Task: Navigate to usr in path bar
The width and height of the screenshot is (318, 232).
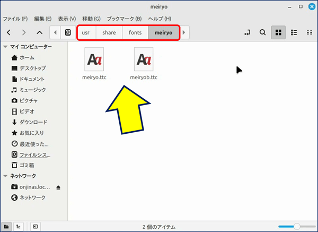Action: [86, 32]
